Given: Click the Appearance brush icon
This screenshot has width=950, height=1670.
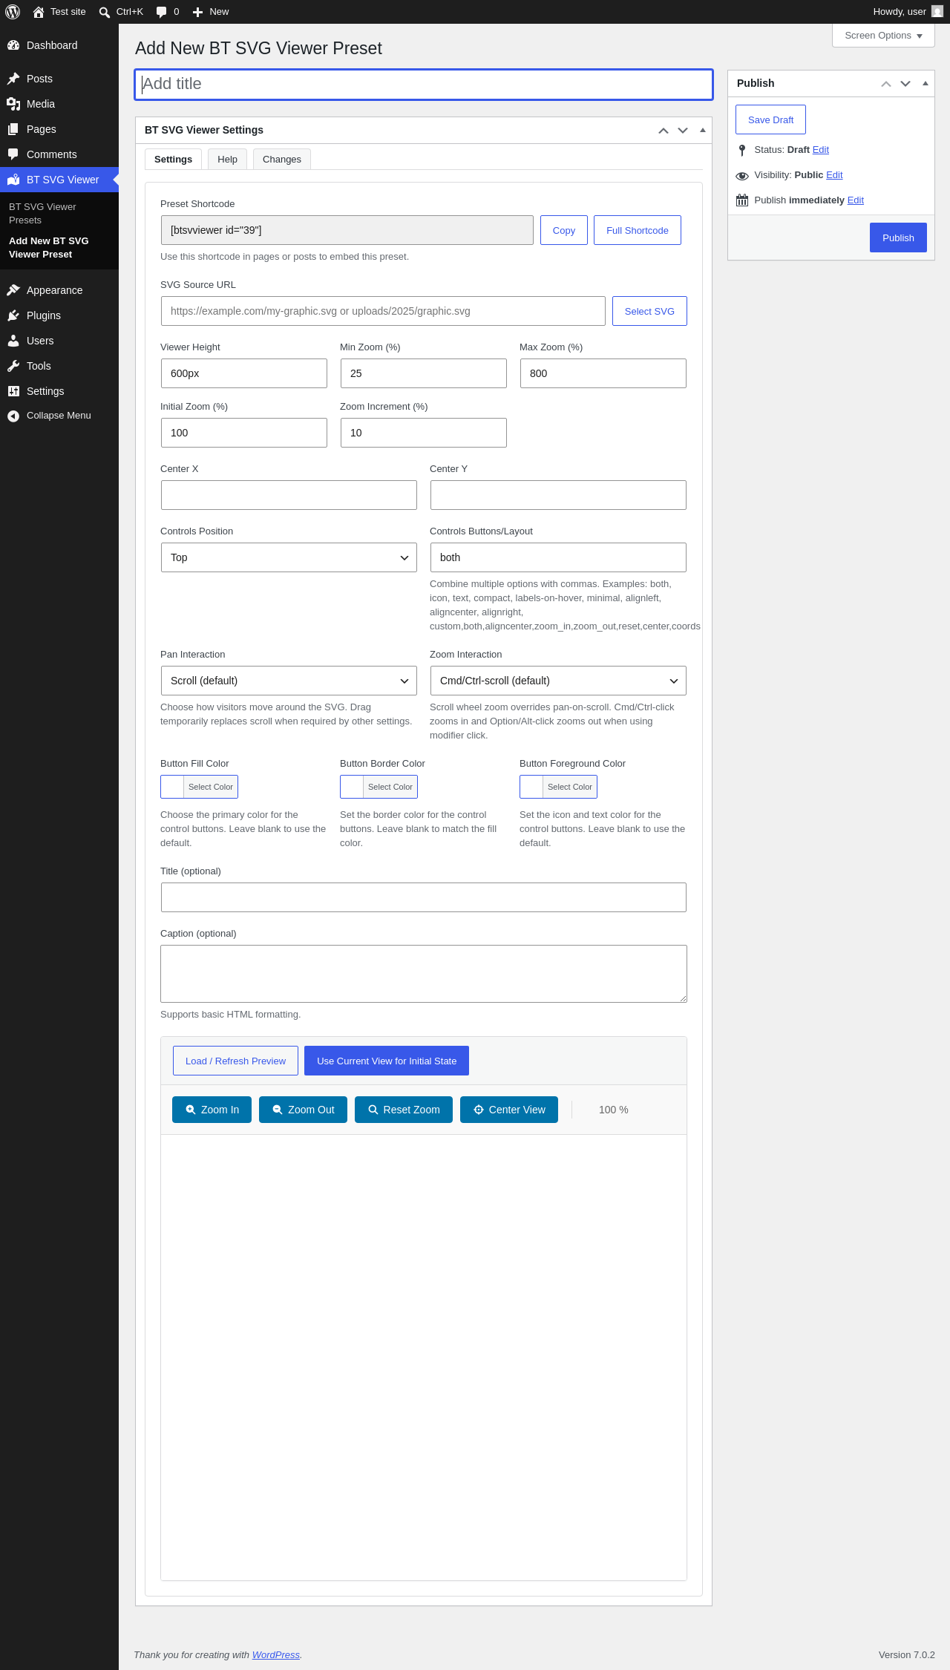Looking at the screenshot, I should tap(13, 290).
